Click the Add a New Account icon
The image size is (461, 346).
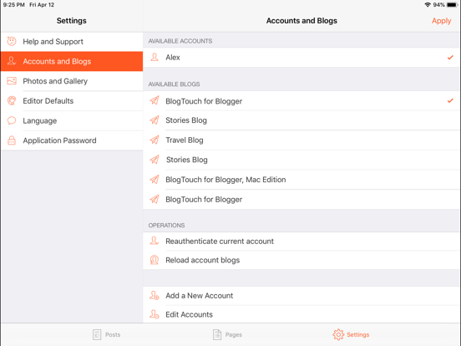click(x=155, y=295)
